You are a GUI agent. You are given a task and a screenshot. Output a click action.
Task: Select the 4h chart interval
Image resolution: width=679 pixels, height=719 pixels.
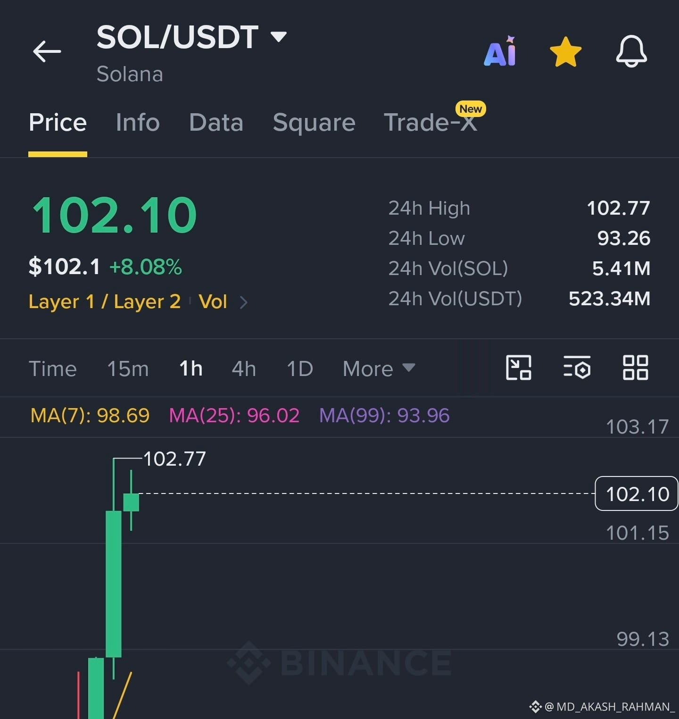(244, 368)
